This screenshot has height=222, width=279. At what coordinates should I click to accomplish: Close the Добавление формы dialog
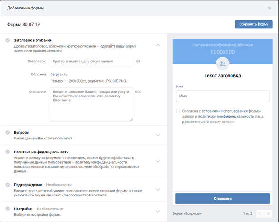point(270,8)
